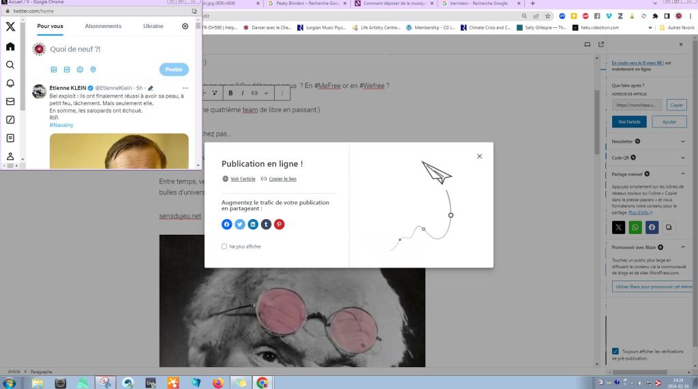Viewport: 698px width, 389px height.
Task: Share post via Tumblr icon in dialog
Action: pos(267,224)
